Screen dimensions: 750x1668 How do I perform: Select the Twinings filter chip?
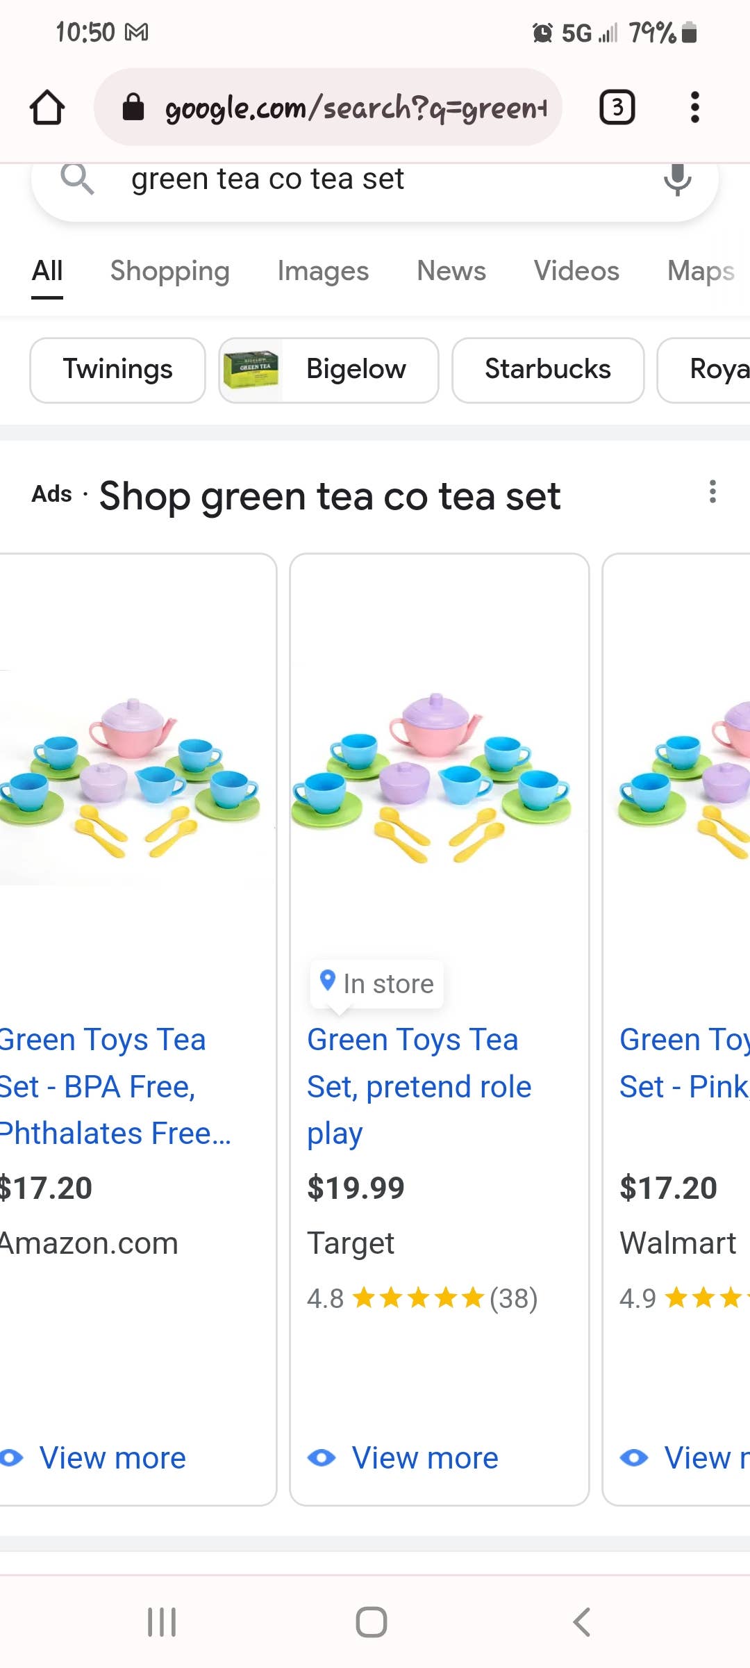(x=117, y=370)
